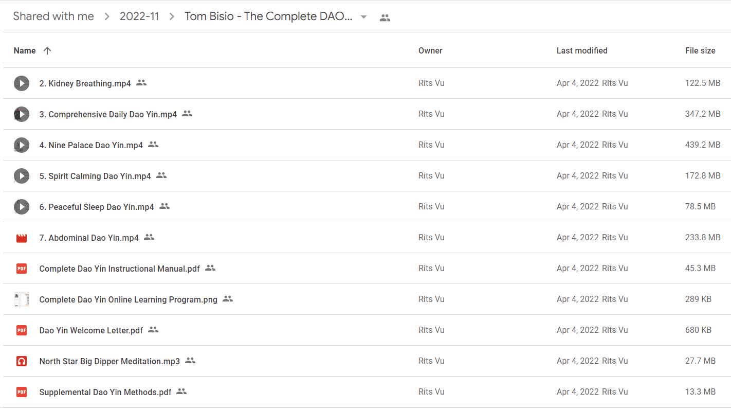Open thumbnail of Complete Dao Yin Online Learning Program.png
The height and width of the screenshot is (409, 731).
(21, 299)
